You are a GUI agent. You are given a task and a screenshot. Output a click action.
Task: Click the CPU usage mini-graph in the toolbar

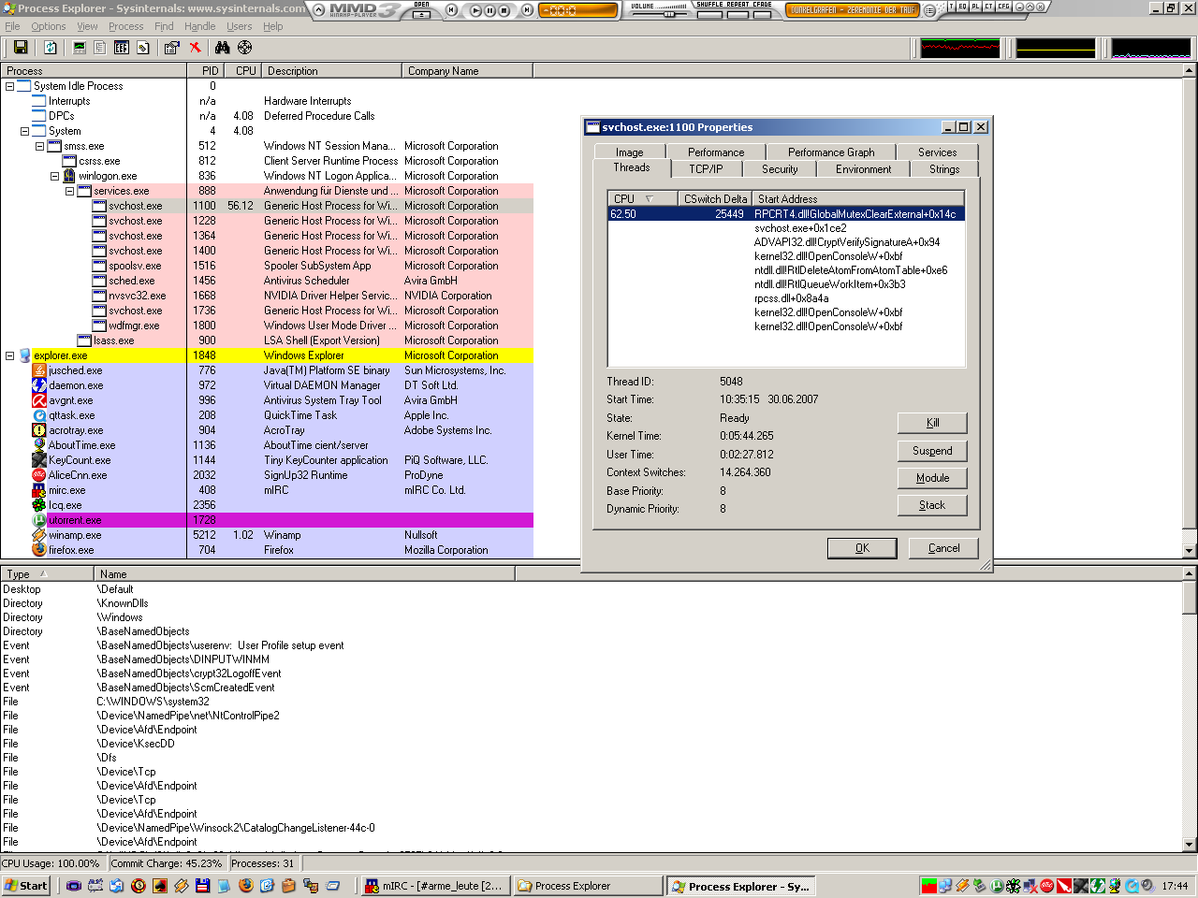click(959, 47)
